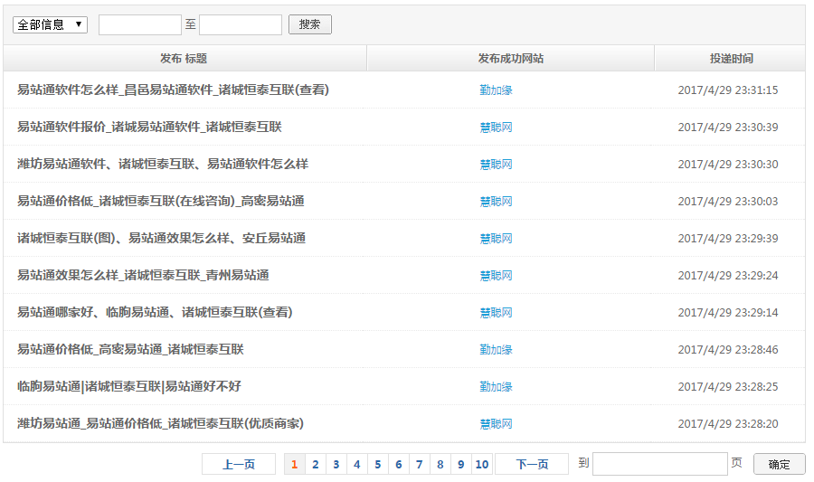814x482 pixels.
Task: Open title 潍坊易站通软件、诸城恒泰互联
Action: click(x=163, y=165)
